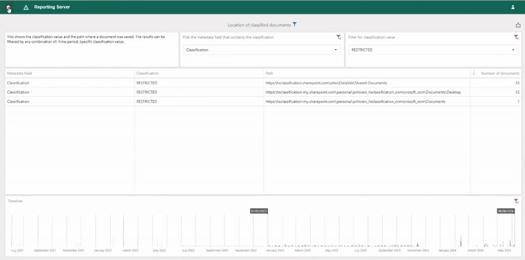Open the RESTRICTED classification value dropdown
525x260 pixels.
[433, 50]
